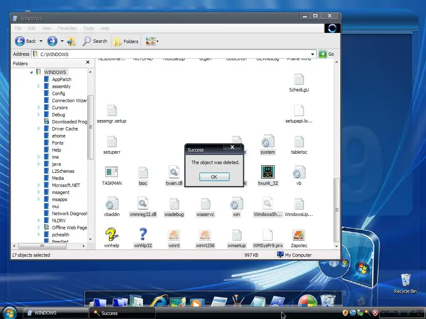
Task: Click the Forward navigation arrow
Action: click(52, 41)
